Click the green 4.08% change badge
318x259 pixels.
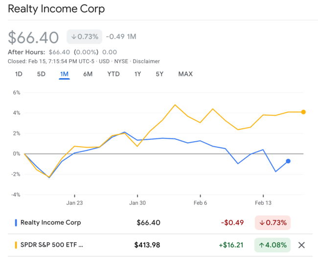(273, 245)
